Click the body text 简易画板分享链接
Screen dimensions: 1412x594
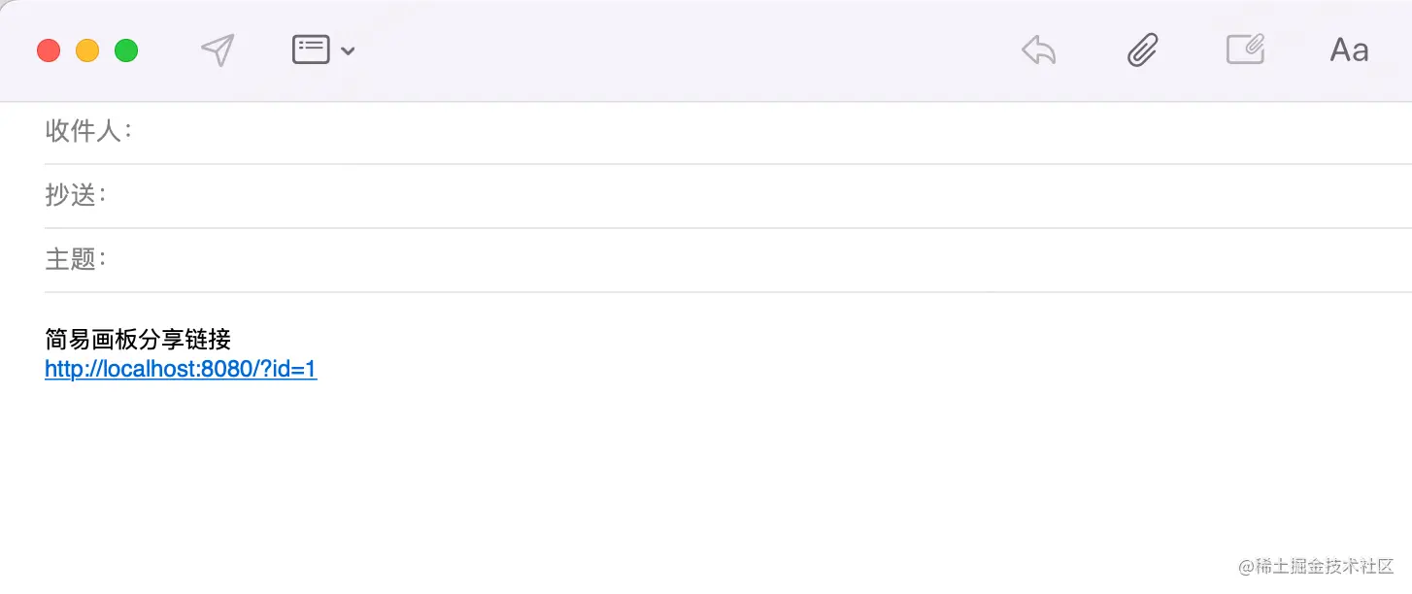tap(138, 340)
